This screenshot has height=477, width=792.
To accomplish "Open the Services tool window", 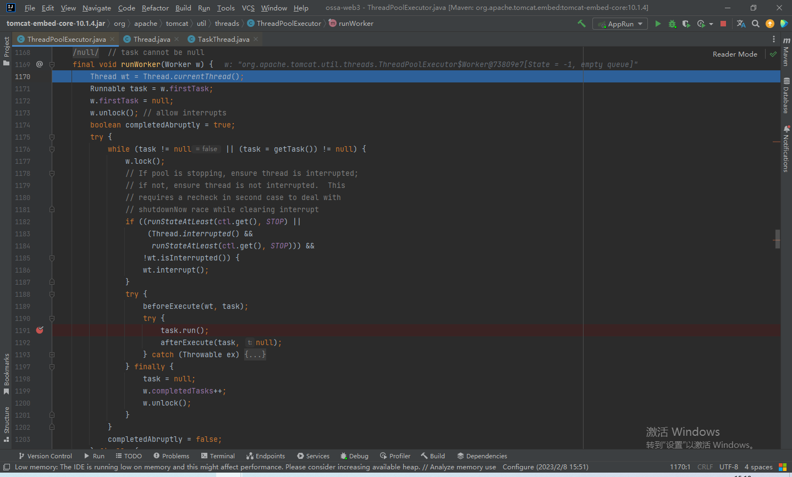I will 313,456.
